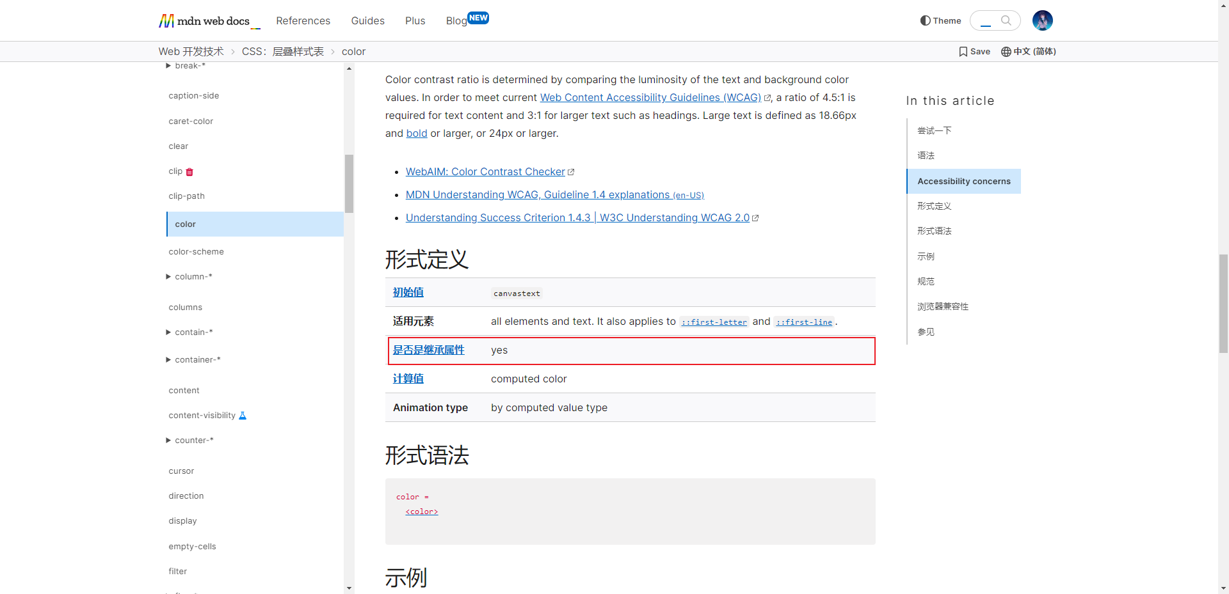Click the Save bookmark icon
Viewport: 1229px width, 594px height.
pyautogui.click(x=963, y=52)
